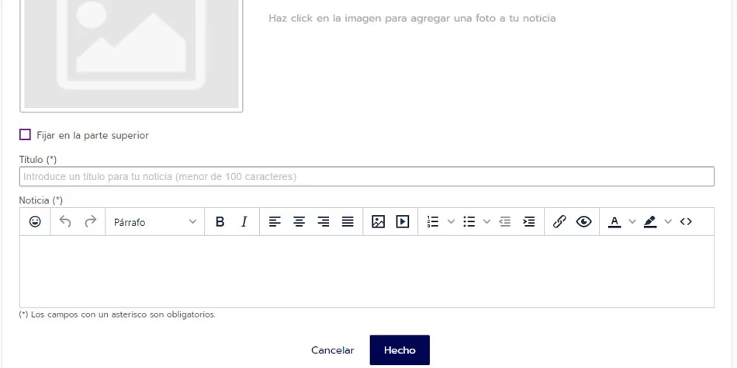The height and width of the screenshot is (368, 737).
Task: Insert a video media element
Action: coord(403,222)
